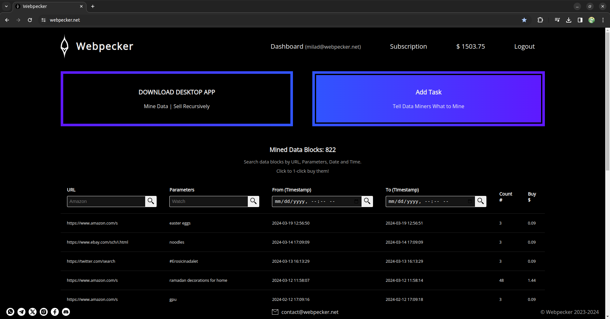Open the Chrome profile avatar

[x=592, y=20]
